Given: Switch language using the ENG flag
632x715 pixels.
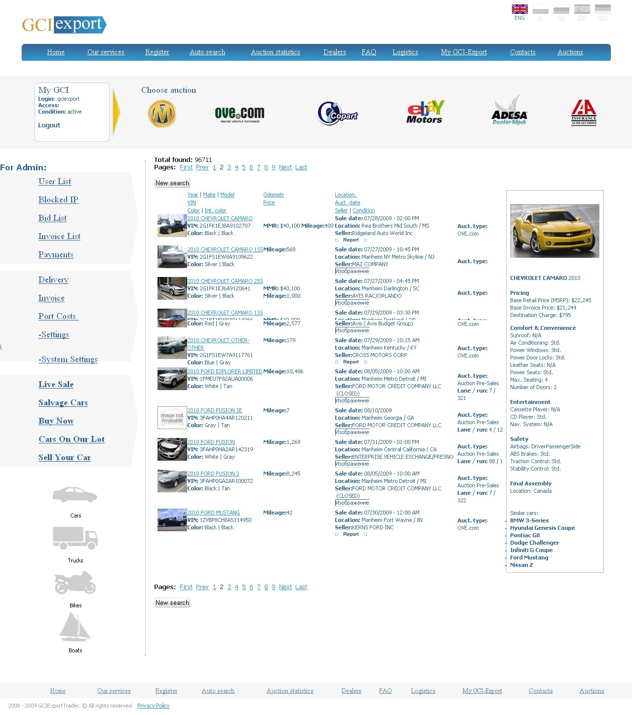Looking at the screenshot, I should (x=519, y=9).
